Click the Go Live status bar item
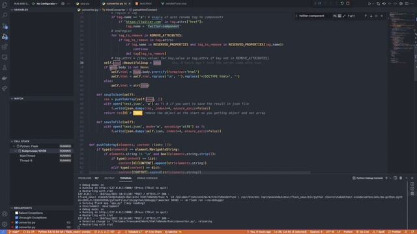417x234 pixels. pyautogui.click(x=362, y=232)
